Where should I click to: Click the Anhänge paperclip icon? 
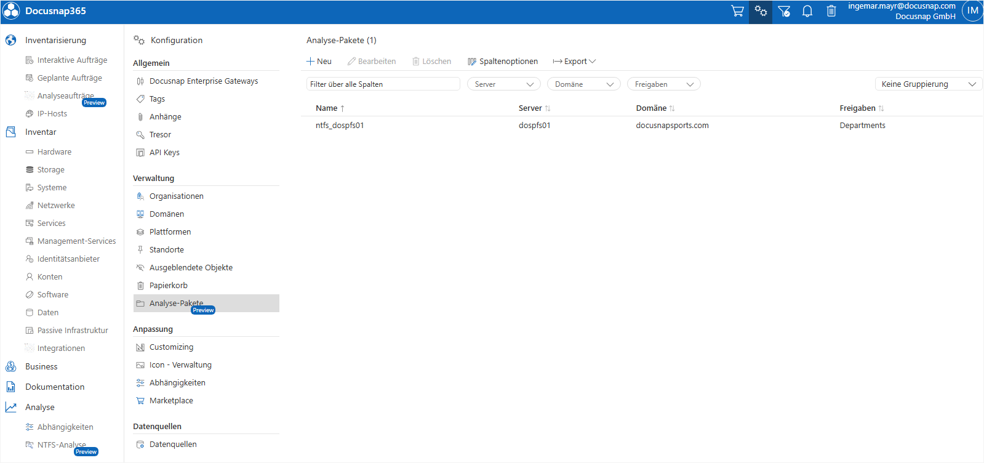click(x=140, y=117)
